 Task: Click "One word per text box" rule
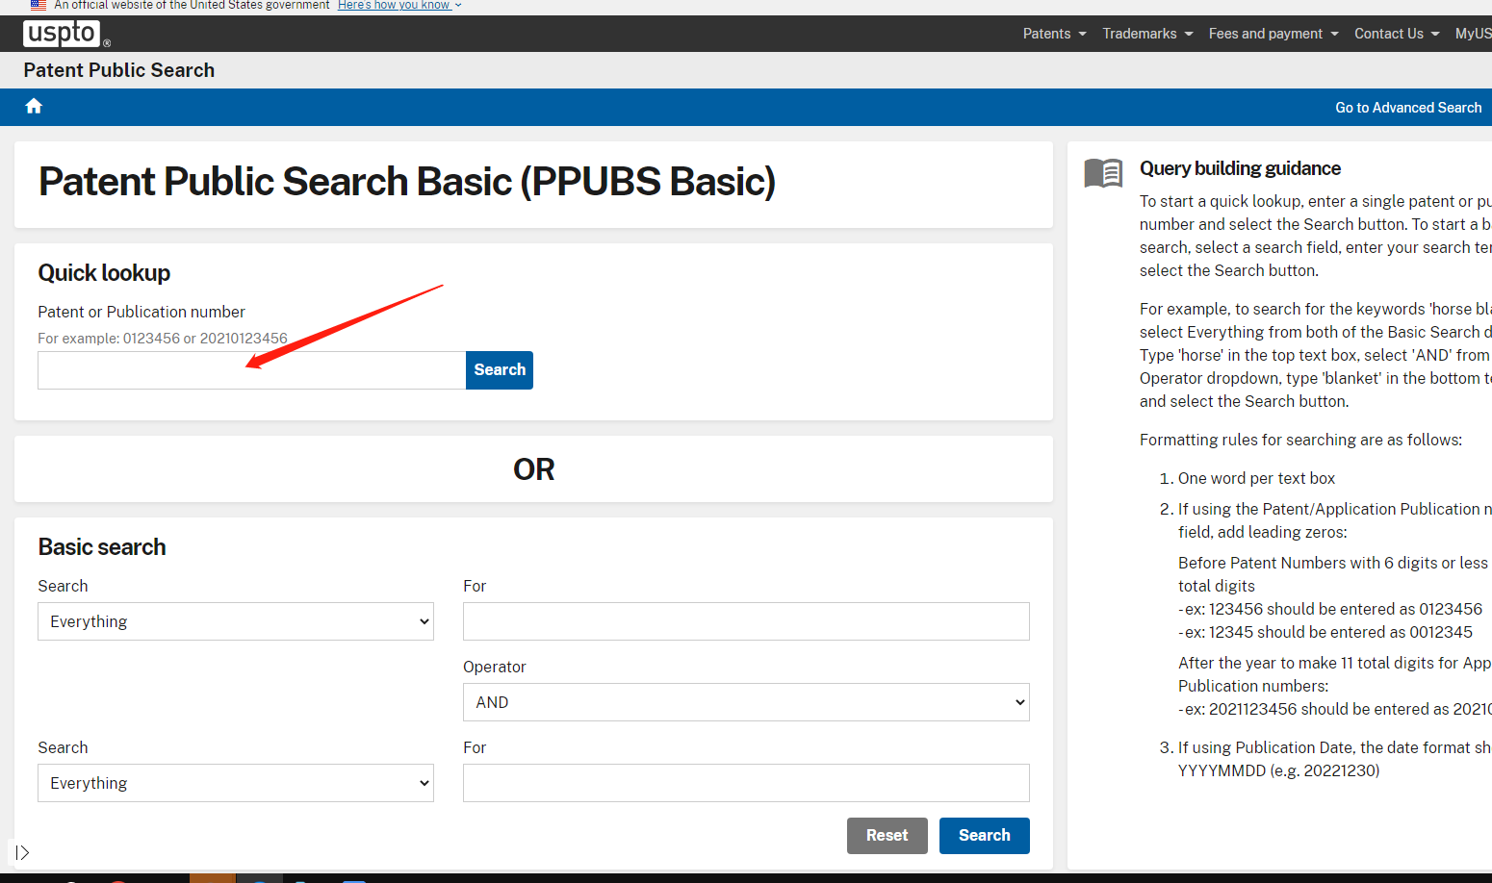pyautogui.click(x=1256, y=478)
